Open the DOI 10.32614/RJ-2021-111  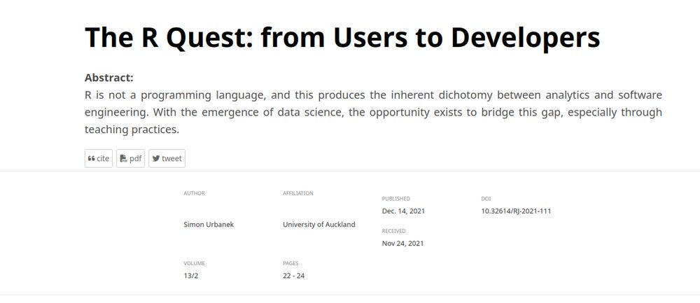[x=516, y=211]
